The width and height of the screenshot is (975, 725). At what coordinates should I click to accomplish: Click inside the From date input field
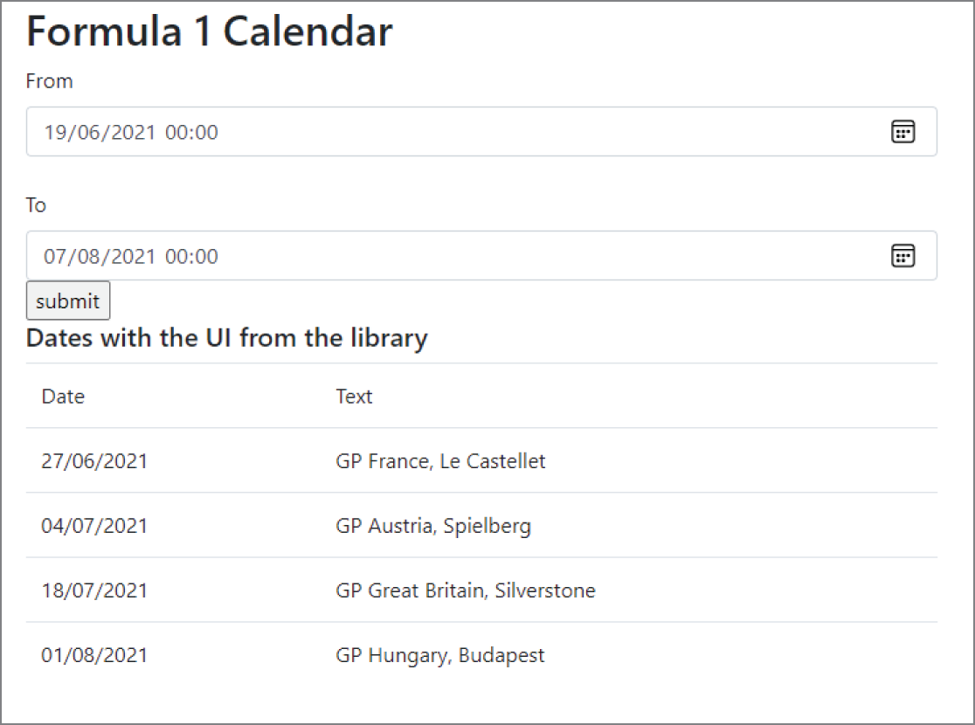tap(437, 132)
